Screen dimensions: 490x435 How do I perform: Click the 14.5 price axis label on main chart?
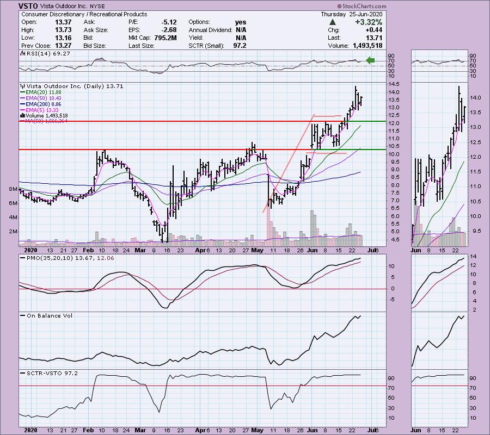tap(394, 84)
